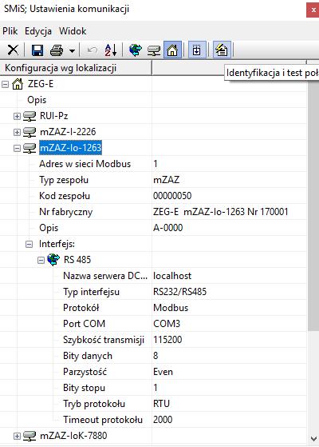This screenshot has height=447, width=319.
Task: Select the mZAZ-I-2226 tree item
Action: coord(68,132)
